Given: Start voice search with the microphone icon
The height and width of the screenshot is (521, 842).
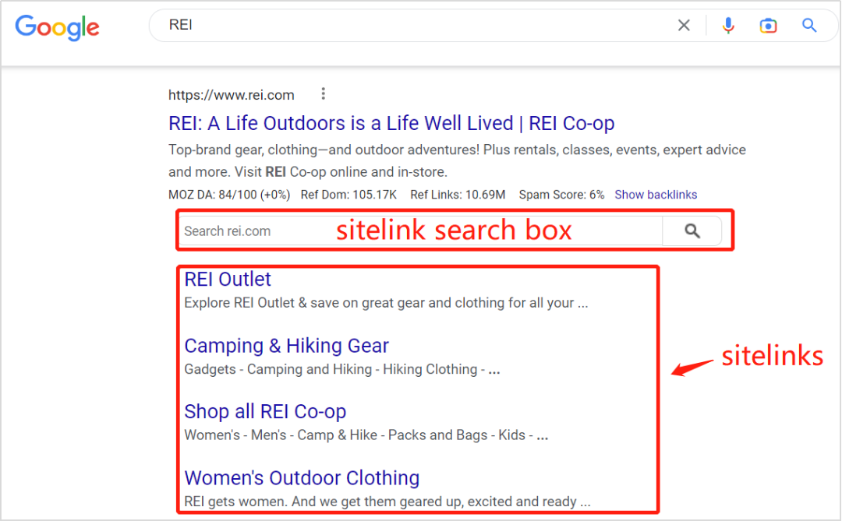Looking at the screenshot, I should 728,26.
